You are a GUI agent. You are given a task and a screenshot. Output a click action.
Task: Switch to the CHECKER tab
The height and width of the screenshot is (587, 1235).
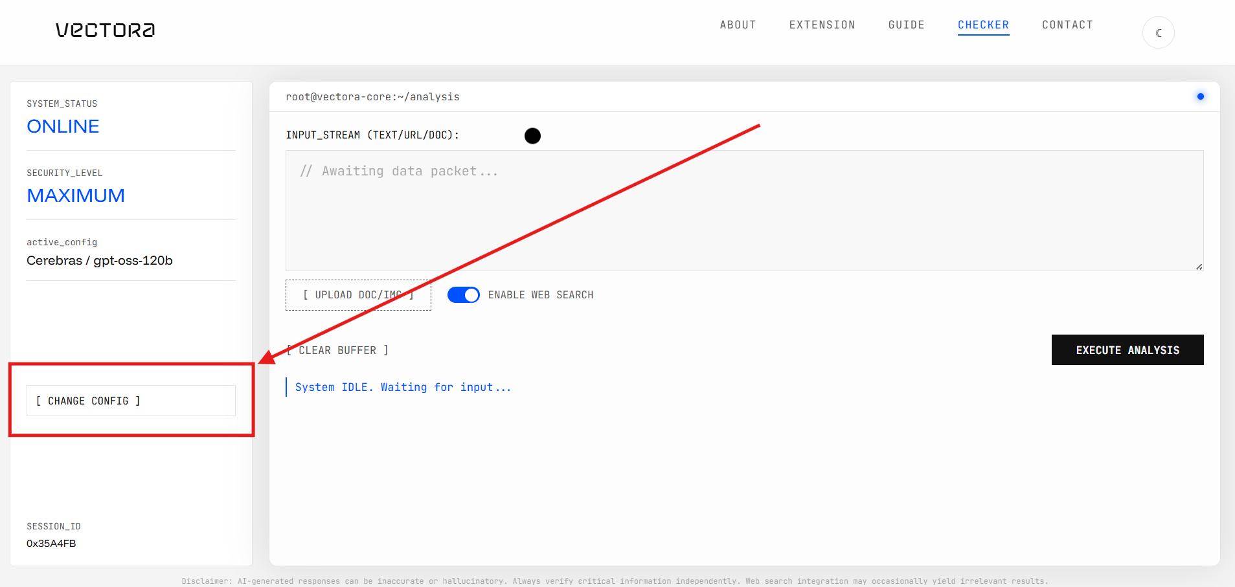[x=983, y=25]
